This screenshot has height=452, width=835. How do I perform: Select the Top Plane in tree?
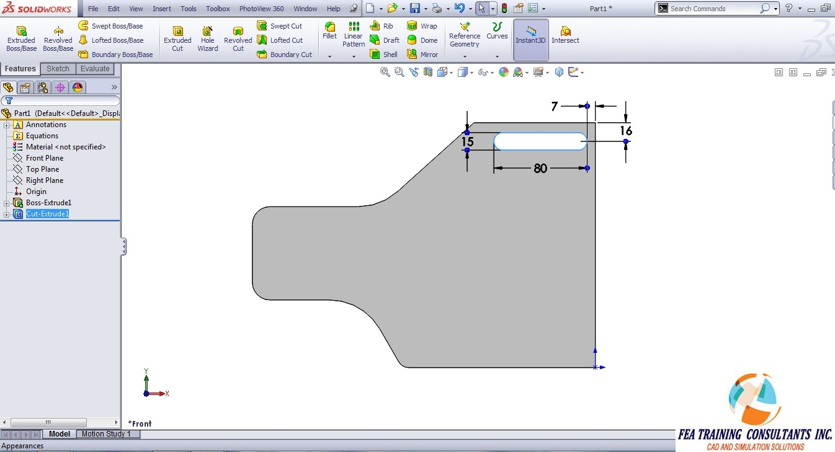tap(42, 169)
